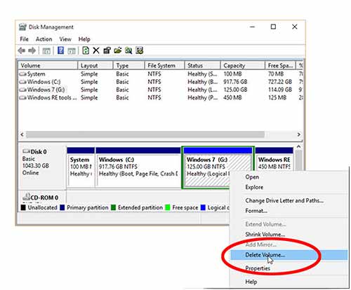Click the drive icon beside Windows (C:)
Image resolution: width=351 pixels, height=290 pixels.
pyautogui.click(x=22, y=82)
